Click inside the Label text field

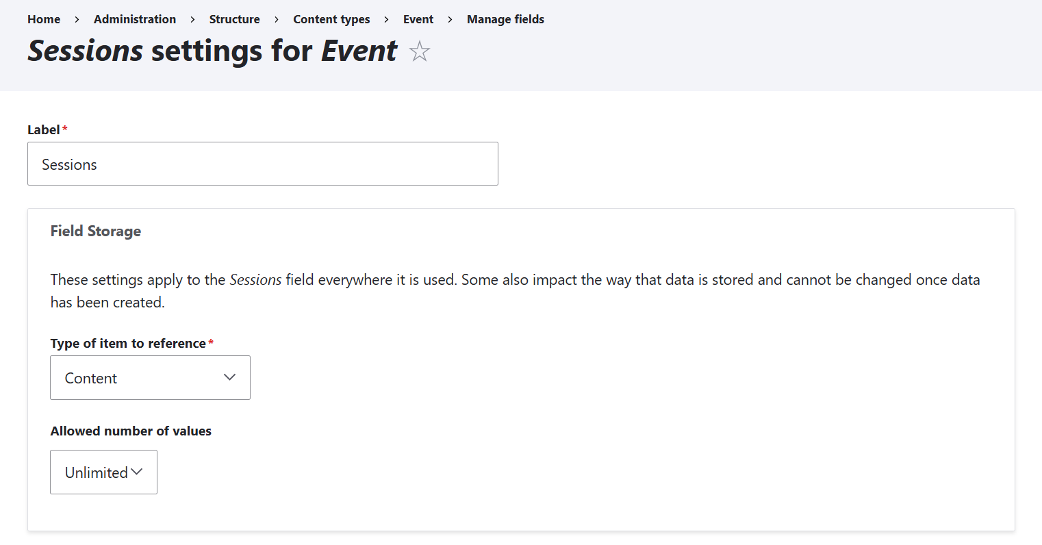click(262, 164)
